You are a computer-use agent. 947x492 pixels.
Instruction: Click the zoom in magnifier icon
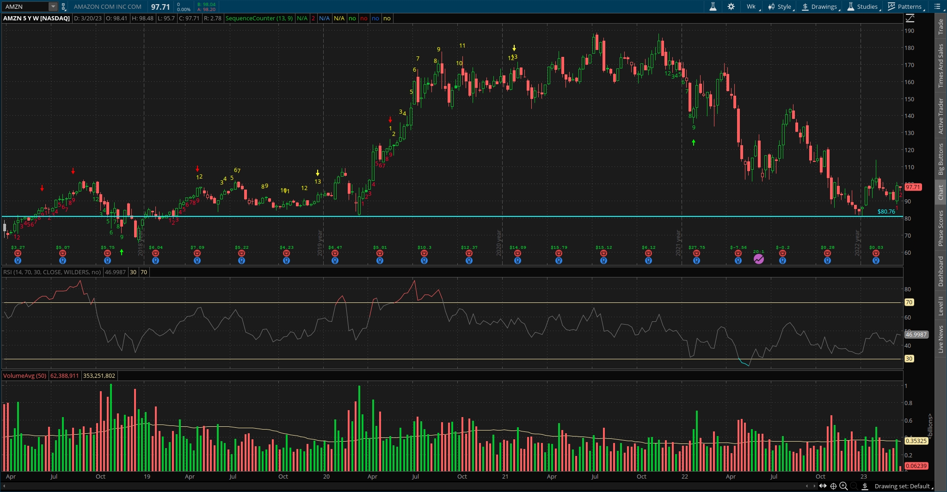point(843,486)
